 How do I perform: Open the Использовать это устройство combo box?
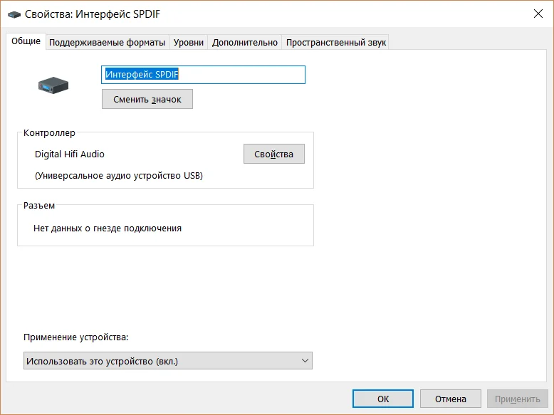click(168, 361)
